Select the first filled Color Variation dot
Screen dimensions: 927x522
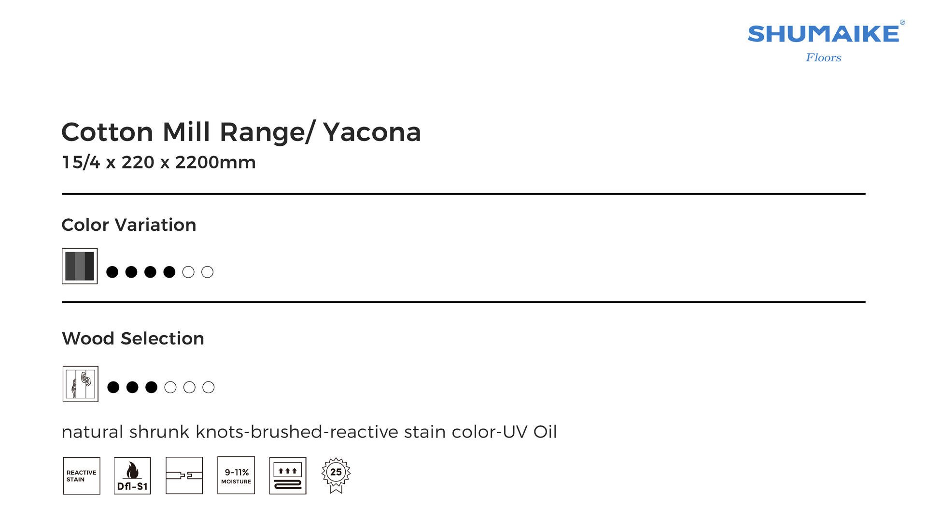click(112, 272)
